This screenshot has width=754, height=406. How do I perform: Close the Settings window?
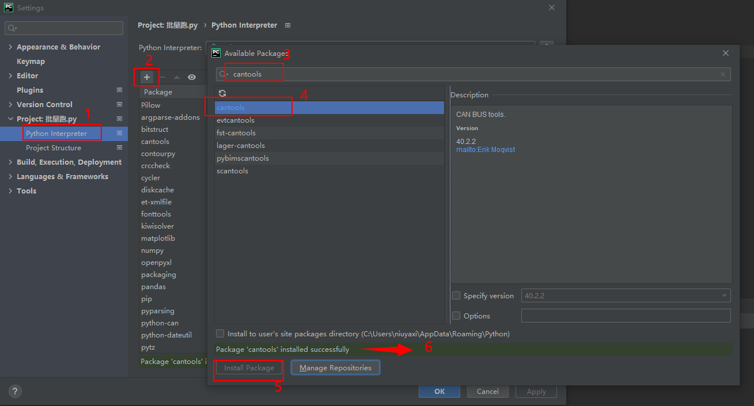click(552, 7)
